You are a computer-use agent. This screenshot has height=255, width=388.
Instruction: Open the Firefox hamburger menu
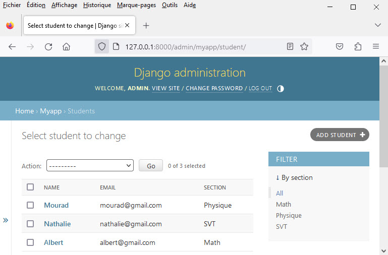point(376,46)
